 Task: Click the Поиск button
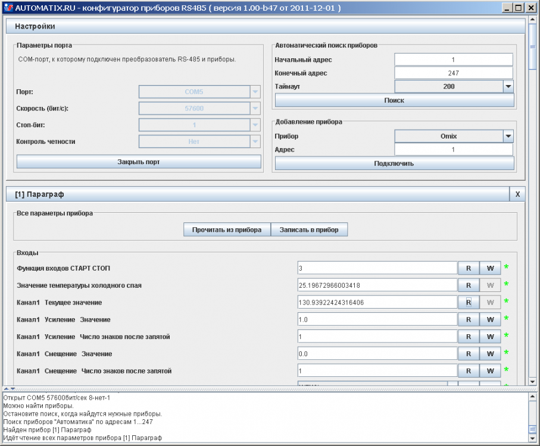(x=394, y=100)
